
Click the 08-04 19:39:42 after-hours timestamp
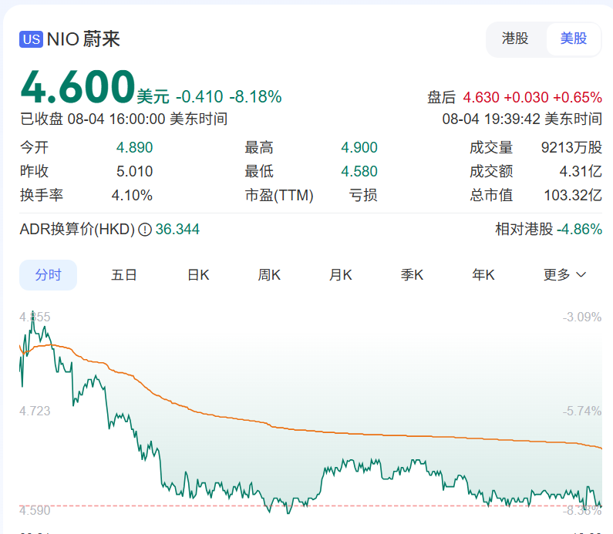tap(522, 119)
